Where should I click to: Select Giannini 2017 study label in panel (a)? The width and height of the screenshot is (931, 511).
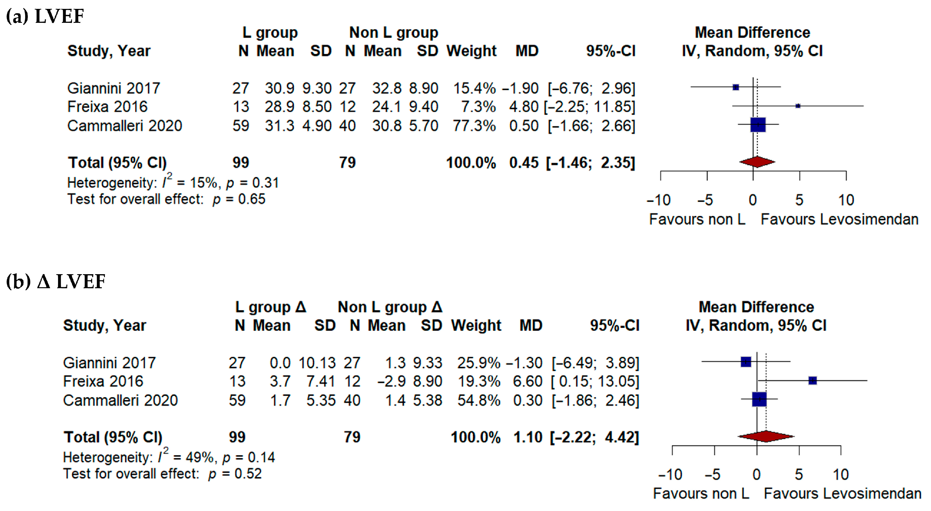tap(113, 88)
